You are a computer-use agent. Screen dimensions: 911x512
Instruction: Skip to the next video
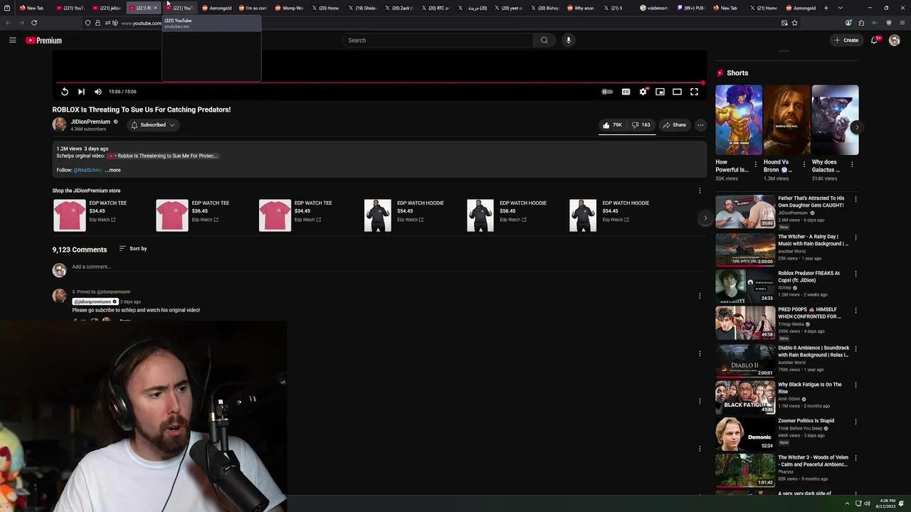[81, 92]
